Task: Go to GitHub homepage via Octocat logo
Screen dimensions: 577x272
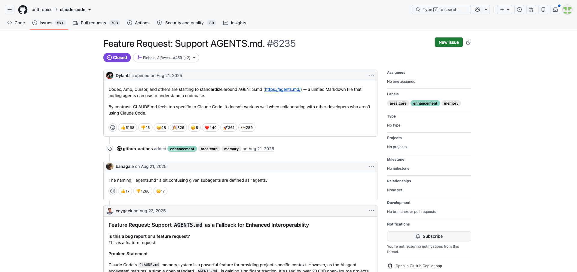Action: click(23, 10)
